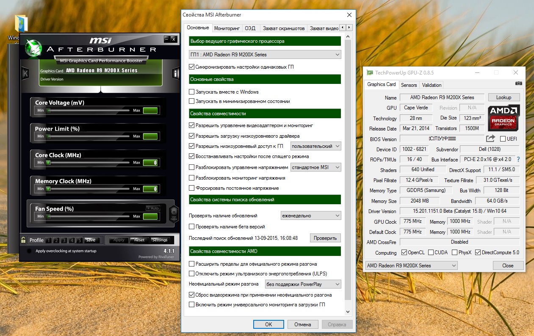Select profile slot 1 in Afterburner
534x336 pixels.
click(x=49, y=240)
